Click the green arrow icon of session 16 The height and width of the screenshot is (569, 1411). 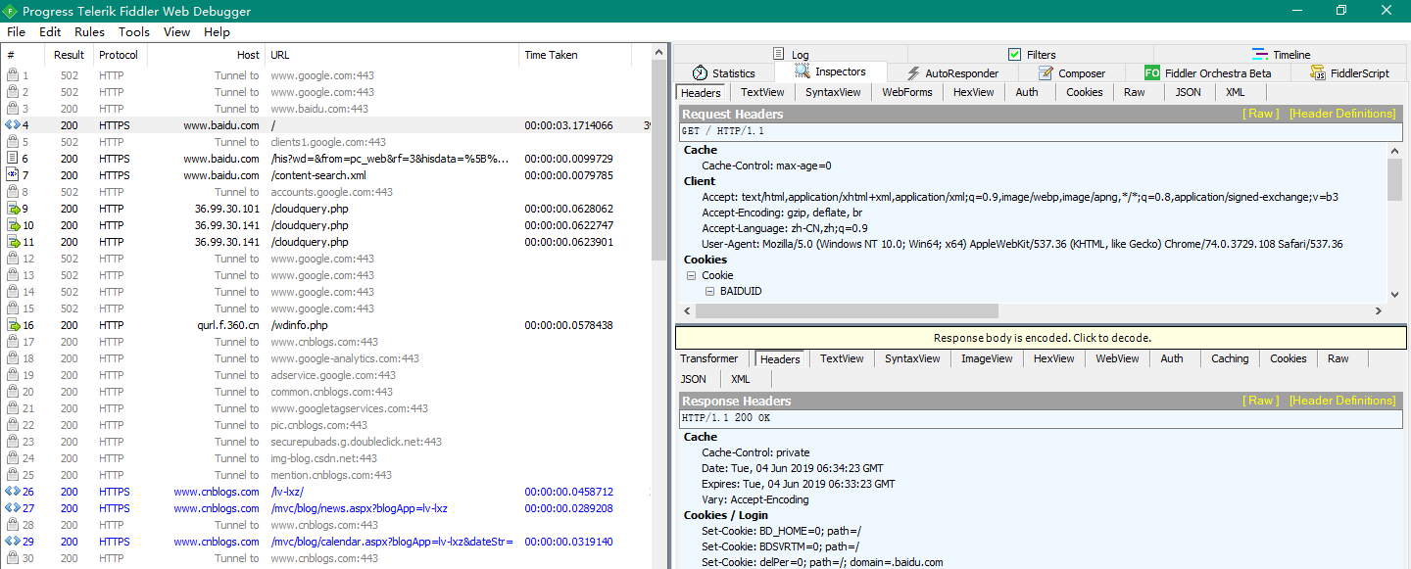14,325
